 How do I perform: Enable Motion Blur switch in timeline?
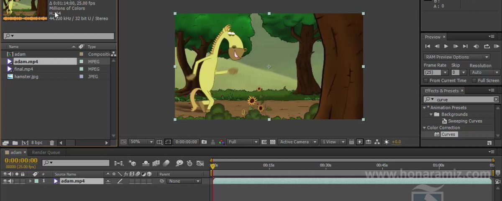click(166, 163)
